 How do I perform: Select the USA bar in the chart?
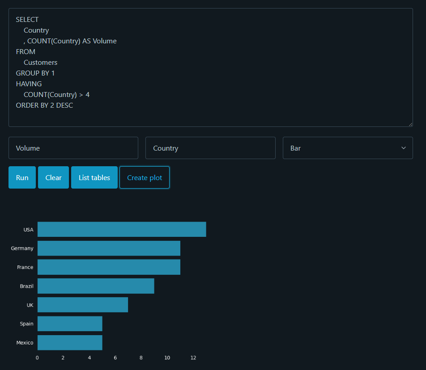(122, 229)
